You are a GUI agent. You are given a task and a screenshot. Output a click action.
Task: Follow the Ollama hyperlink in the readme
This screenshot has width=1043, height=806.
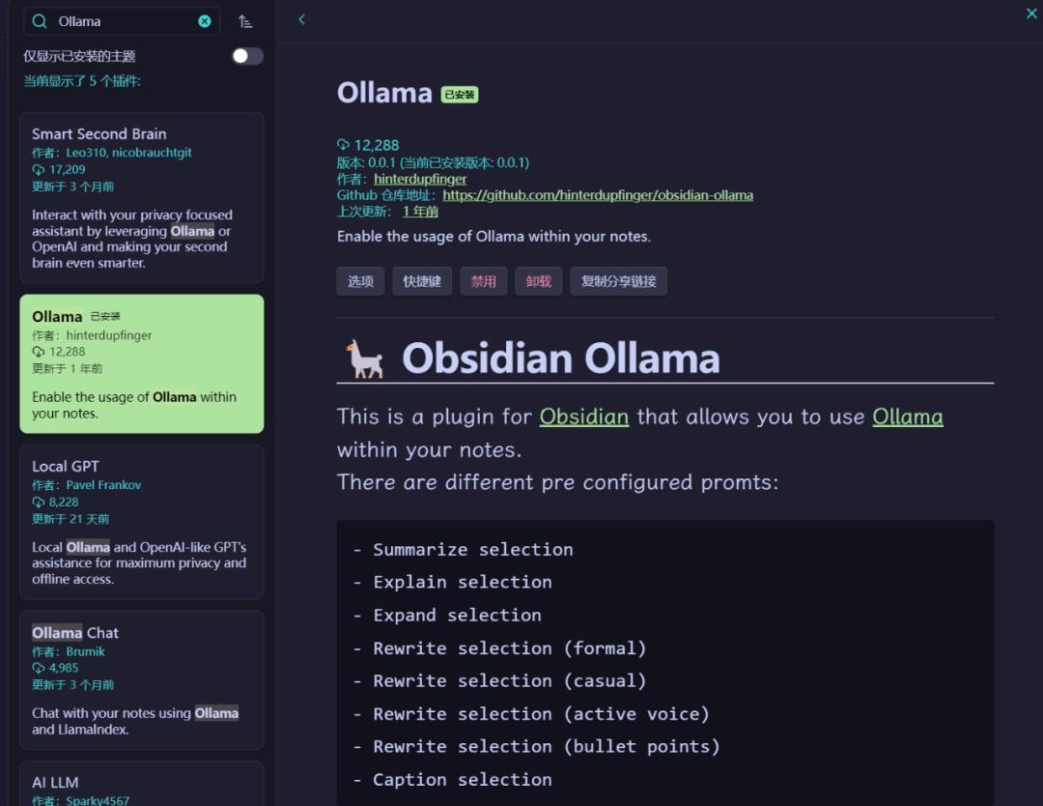[x=907, y=417]
